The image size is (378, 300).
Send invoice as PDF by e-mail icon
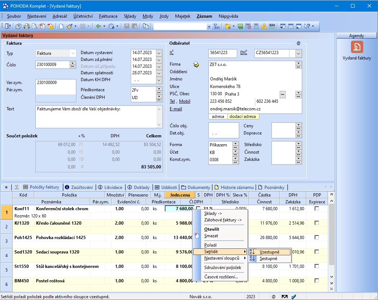click(50, 26)
